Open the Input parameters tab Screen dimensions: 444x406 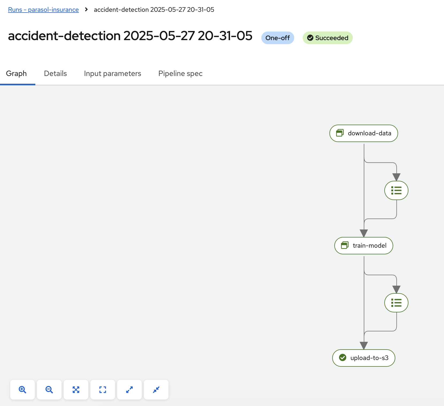pyautogui.click(x=113, y=74)
